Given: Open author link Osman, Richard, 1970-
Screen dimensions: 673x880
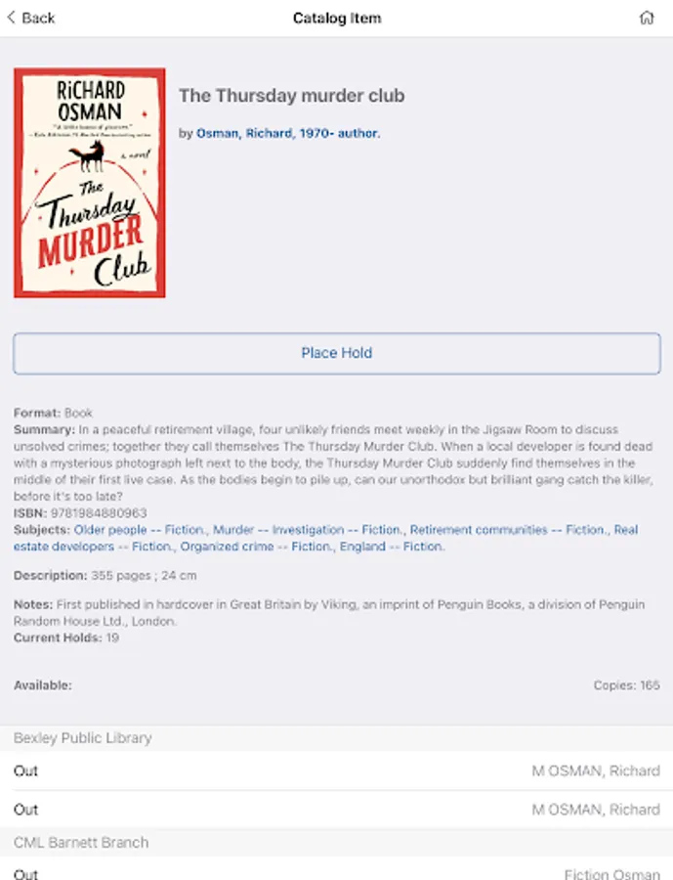Looking at the screenshot, I should [288, 133].
